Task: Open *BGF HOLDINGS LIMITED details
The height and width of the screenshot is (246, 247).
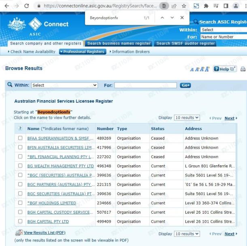Action: pyautogui.click(x=51, y=203)
